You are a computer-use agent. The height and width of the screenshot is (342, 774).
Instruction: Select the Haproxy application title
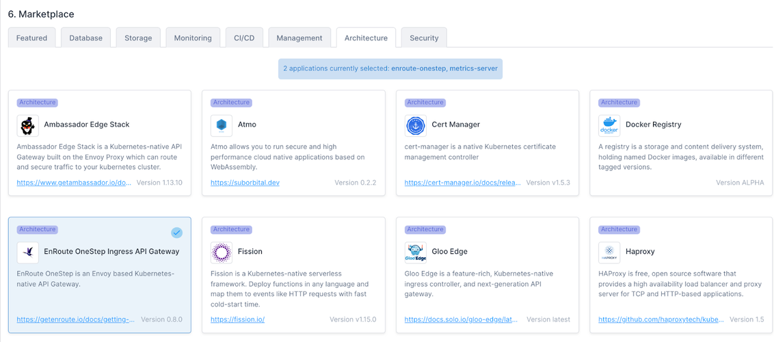click(640, 251)
